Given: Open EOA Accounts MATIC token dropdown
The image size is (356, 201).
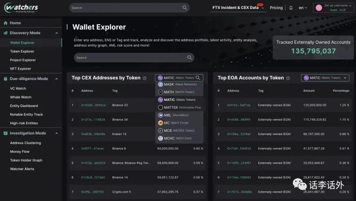Looking at the screenshot, I should [x=325, y=78].
